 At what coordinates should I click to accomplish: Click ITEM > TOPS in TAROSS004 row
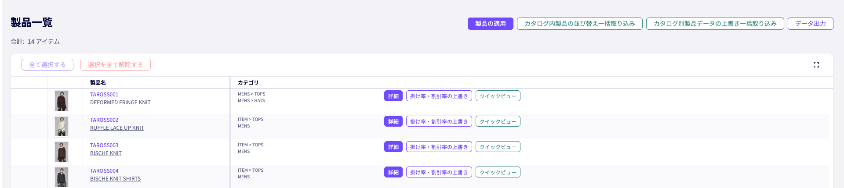click(251, 170)
